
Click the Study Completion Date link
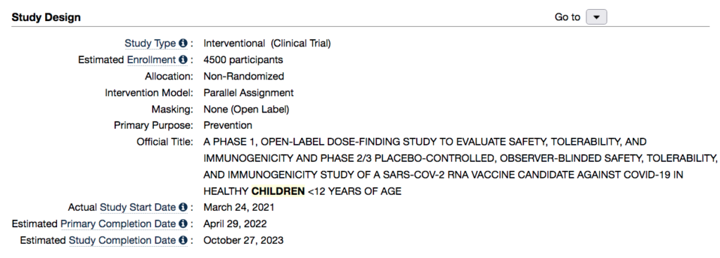[x=122, y=240]
